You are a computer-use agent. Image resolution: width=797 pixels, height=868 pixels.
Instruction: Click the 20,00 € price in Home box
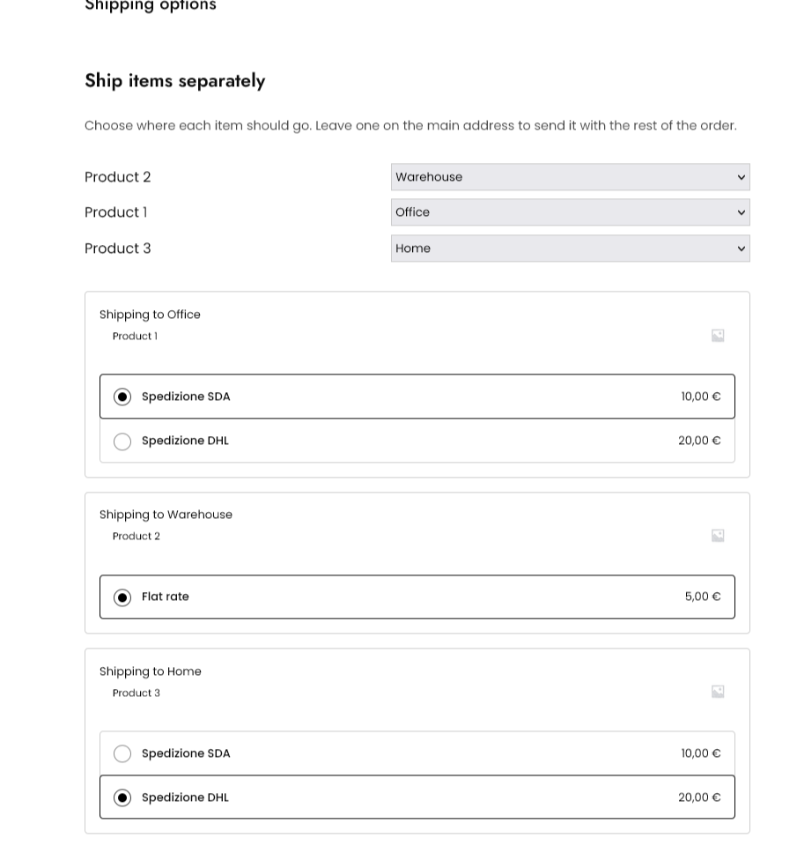point(699,798)
